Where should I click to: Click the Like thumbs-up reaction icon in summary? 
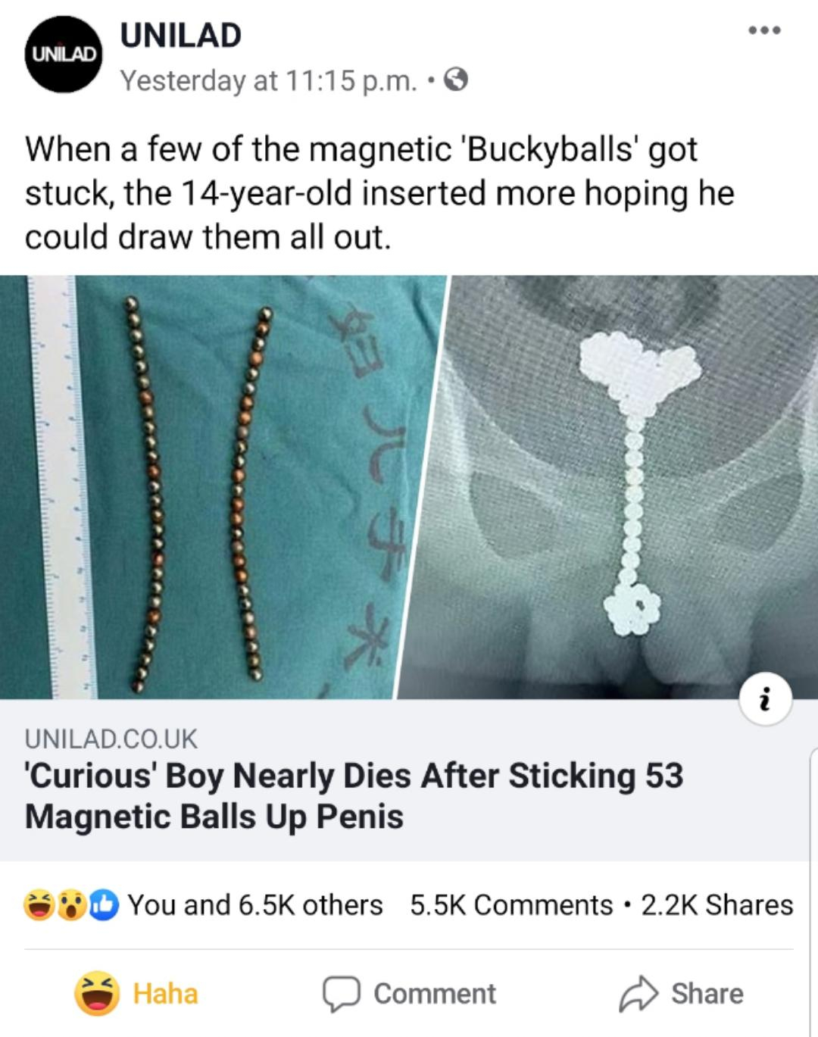[102, 905]
